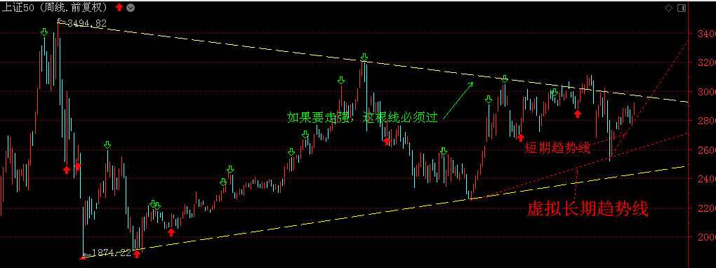Click the 2600 label on the price axis
Screen dimensions: 716x268
(703, 149)
